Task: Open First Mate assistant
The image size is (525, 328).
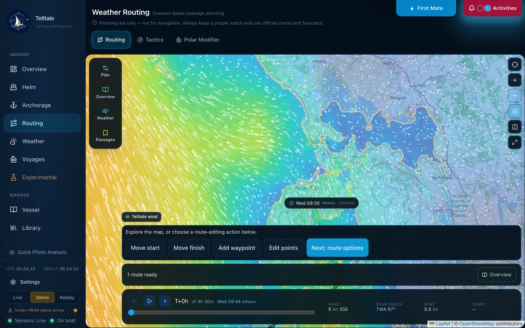Action: tap(426, 8)
